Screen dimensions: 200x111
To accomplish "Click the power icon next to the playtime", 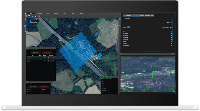I will (171, 27).
